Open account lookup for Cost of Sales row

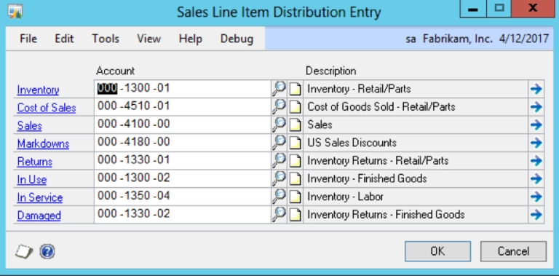tap(279, 106)
